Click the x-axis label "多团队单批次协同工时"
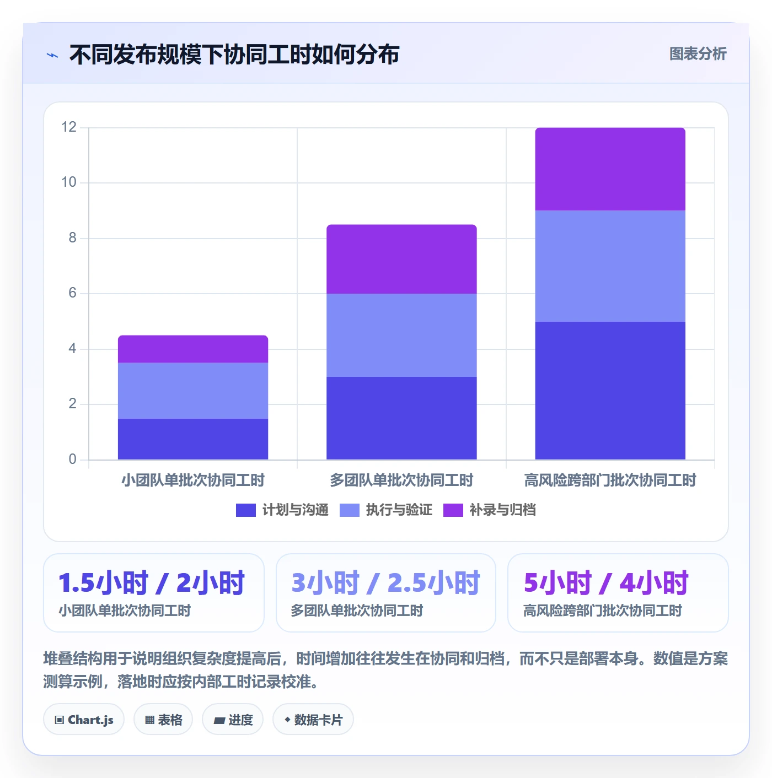Screen dimensions: 772x778 (401, 480)
